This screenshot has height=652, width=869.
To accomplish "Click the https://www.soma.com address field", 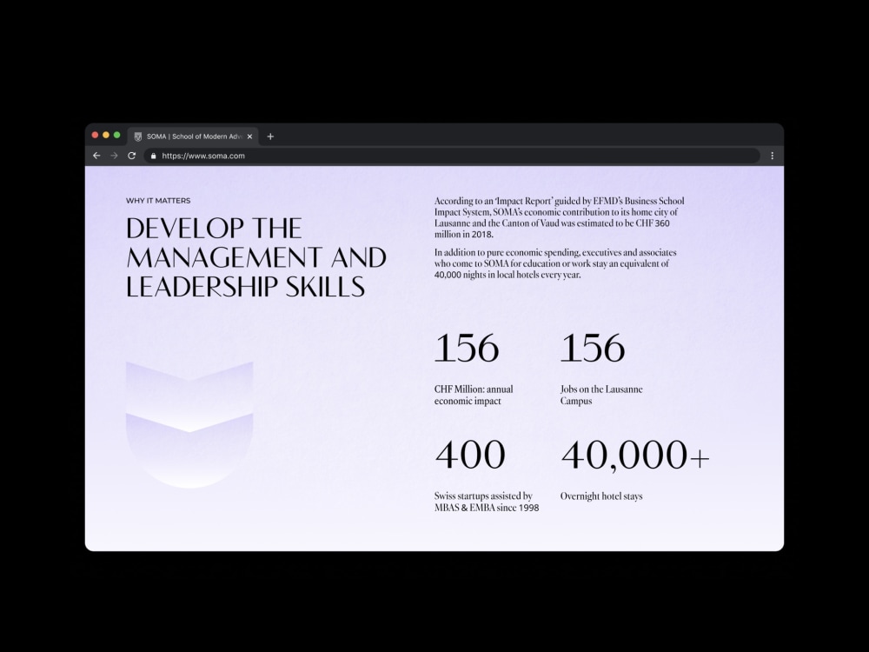I will click(x=452, y=156).
